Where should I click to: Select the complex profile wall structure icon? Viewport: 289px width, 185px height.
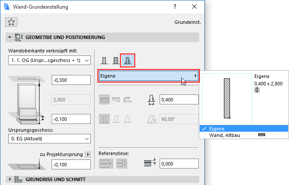tap(128, 61)
